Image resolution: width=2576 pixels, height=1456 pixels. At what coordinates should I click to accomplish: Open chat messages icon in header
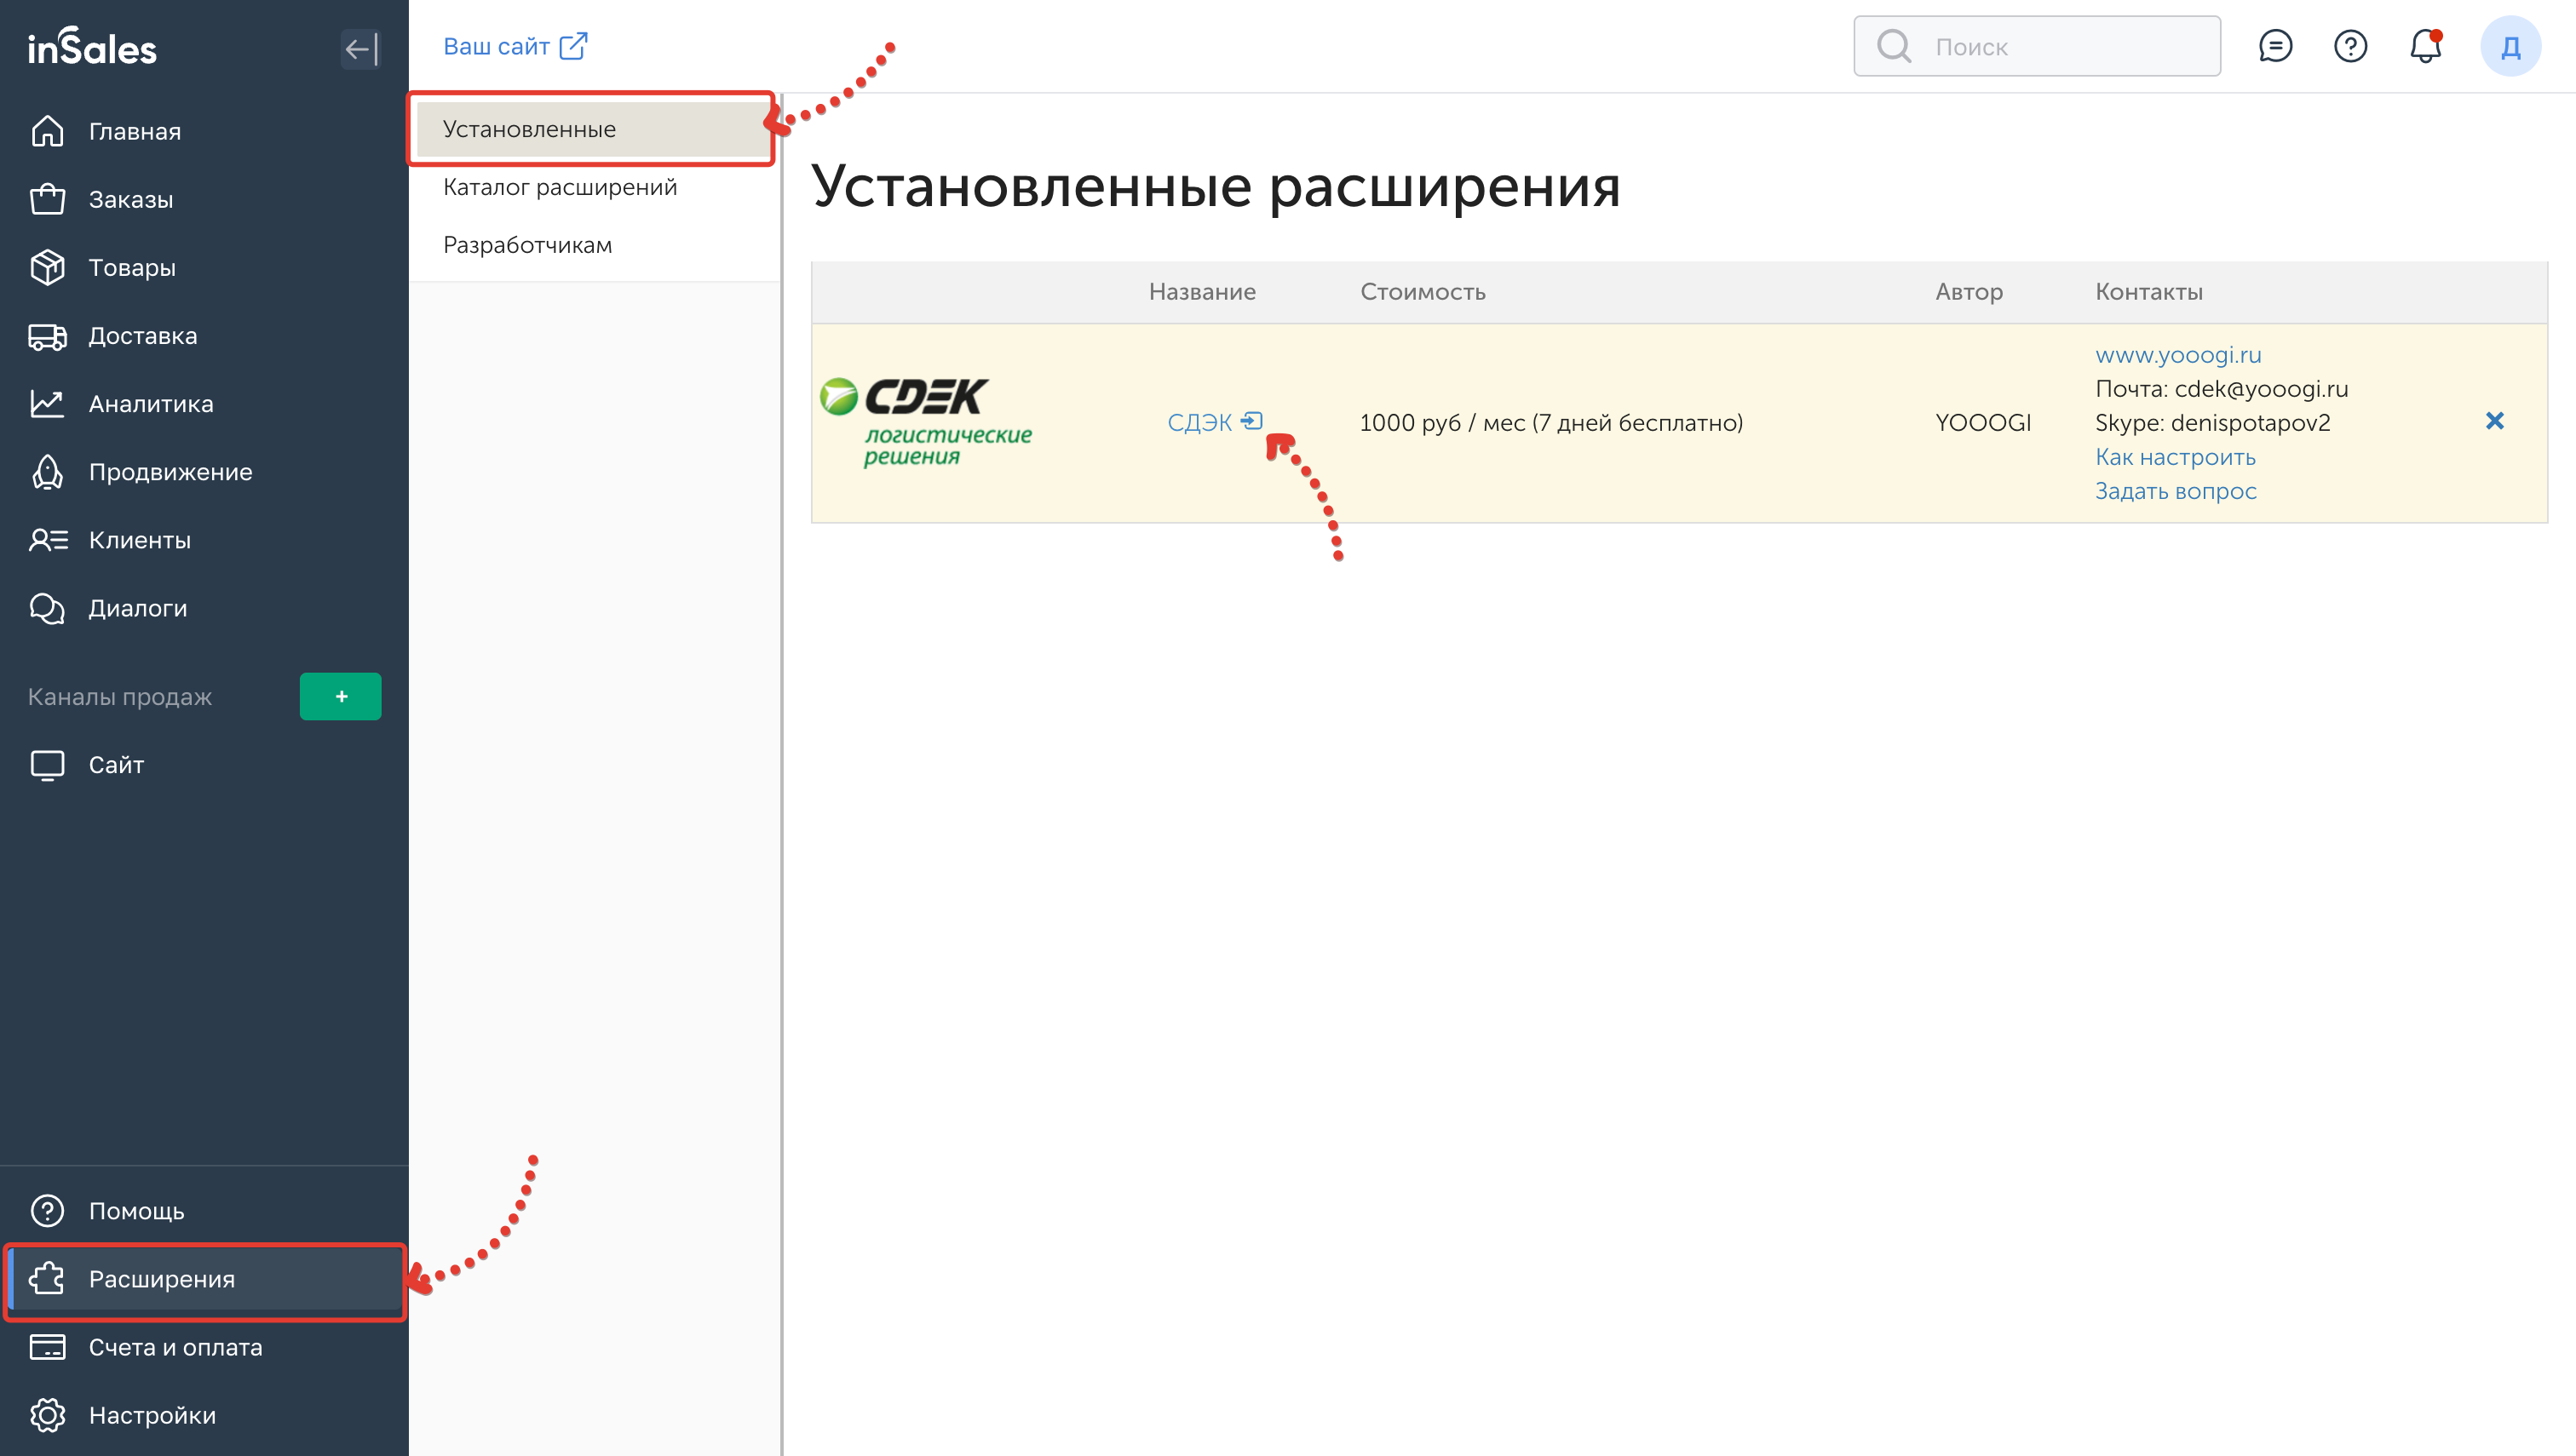click(x=2275, y=46)
